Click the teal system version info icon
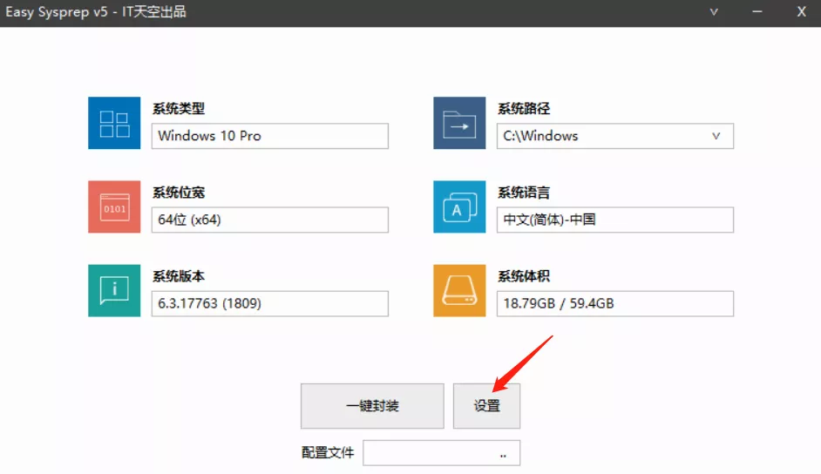821x474 pixels. [114, 290]
